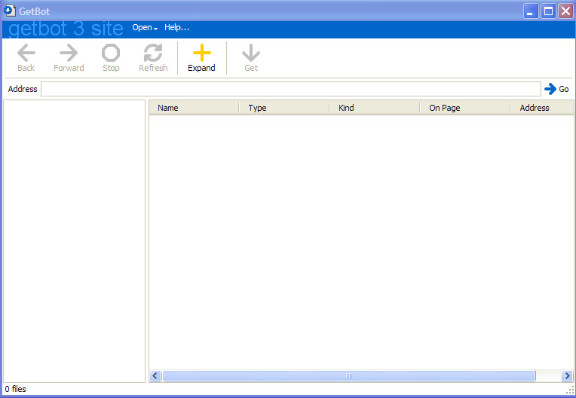Close the GetBot window
This screenshot has height=398, width=576.
(565, 11)
